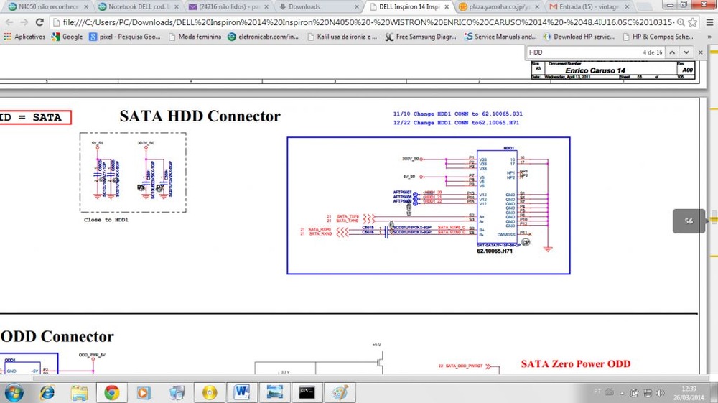Screen dimensions: 718x403
Task: Click the Windows Start button
Action: click(x=14, y=392)
